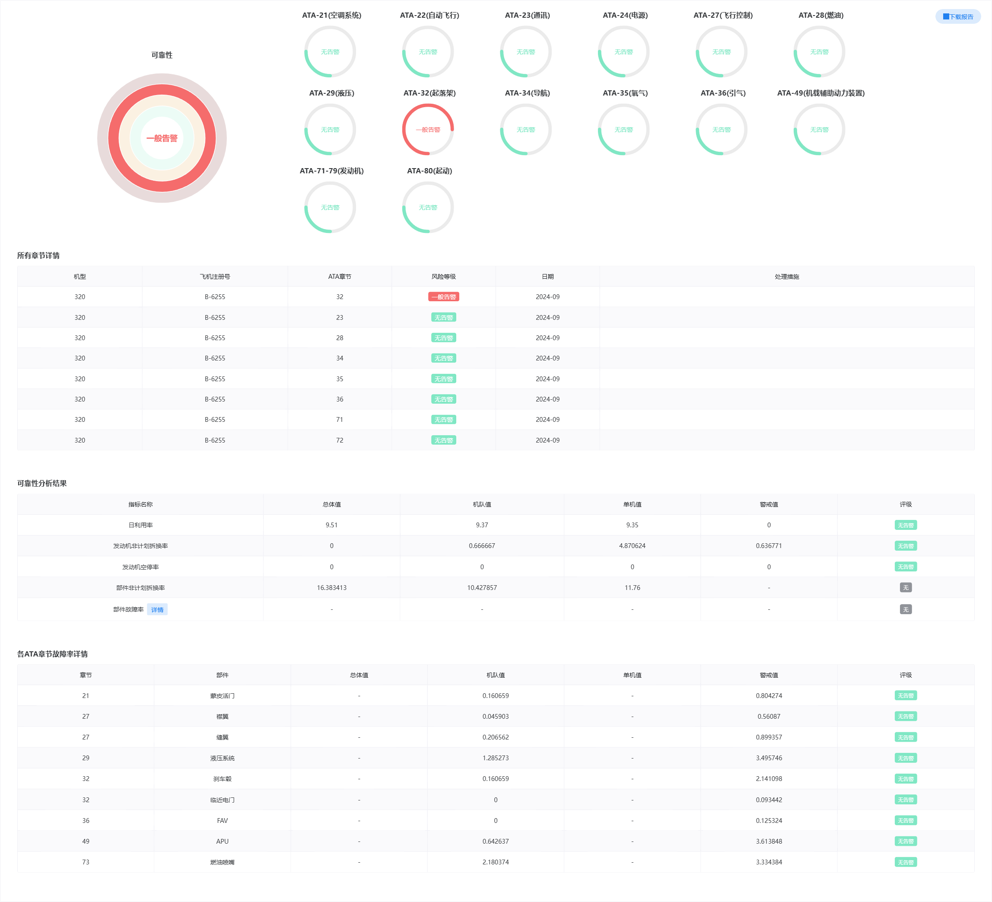Click the 单机值 4.870624 cell
This screenshot has width=992, height=902.
[632, 546]
